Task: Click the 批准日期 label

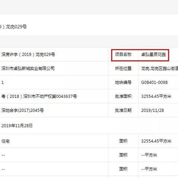Action: tap(123, 110)
